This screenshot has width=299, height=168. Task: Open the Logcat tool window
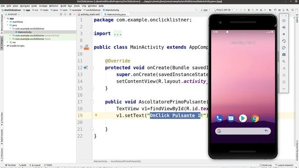(x=36, y=165)
